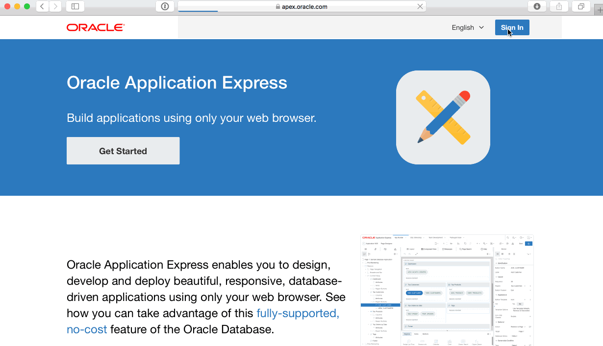603x346 pixels.
Task: Click the Get Started button
Action: pyautogui.click(x=123, y=150)
